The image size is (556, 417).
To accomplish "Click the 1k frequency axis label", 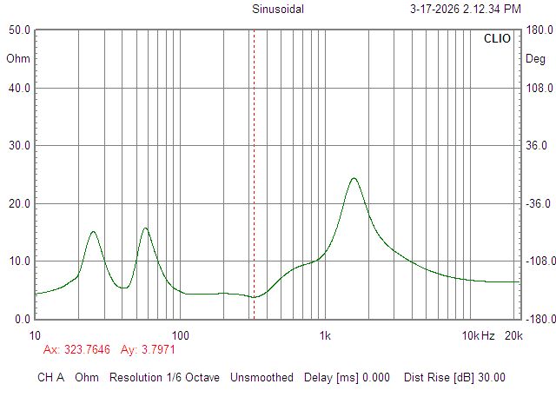I will point(325,335).
